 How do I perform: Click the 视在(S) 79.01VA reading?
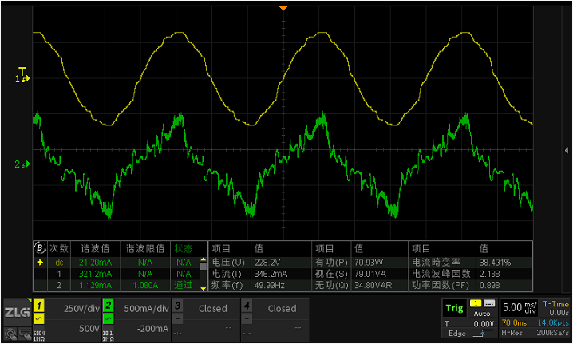tap(360, 274)
